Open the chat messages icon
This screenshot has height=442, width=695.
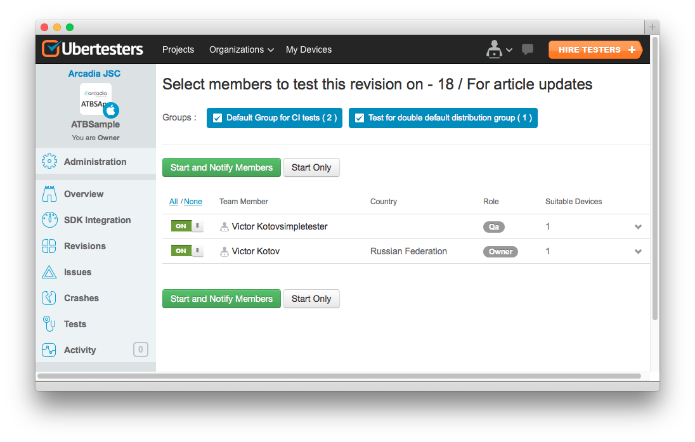(527, 49)
